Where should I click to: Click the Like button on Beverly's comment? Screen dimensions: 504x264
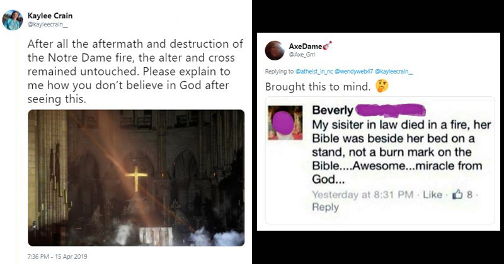tap(432, 195)
